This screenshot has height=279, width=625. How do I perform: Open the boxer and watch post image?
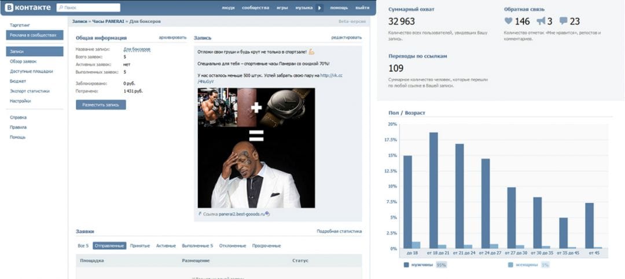coord(256,148)
